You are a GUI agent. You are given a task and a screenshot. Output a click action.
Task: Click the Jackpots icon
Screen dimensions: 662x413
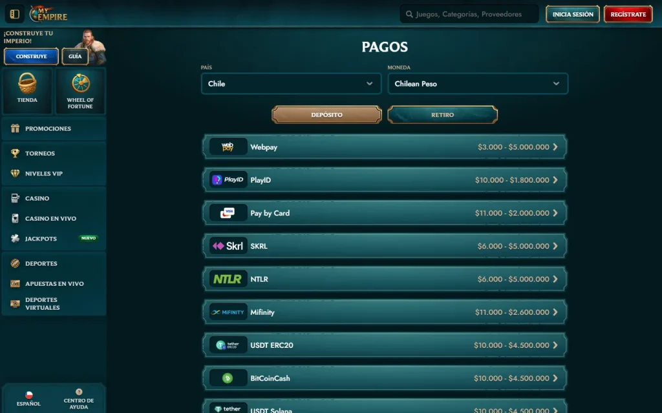pyautogui.click(x=16, y=239)
